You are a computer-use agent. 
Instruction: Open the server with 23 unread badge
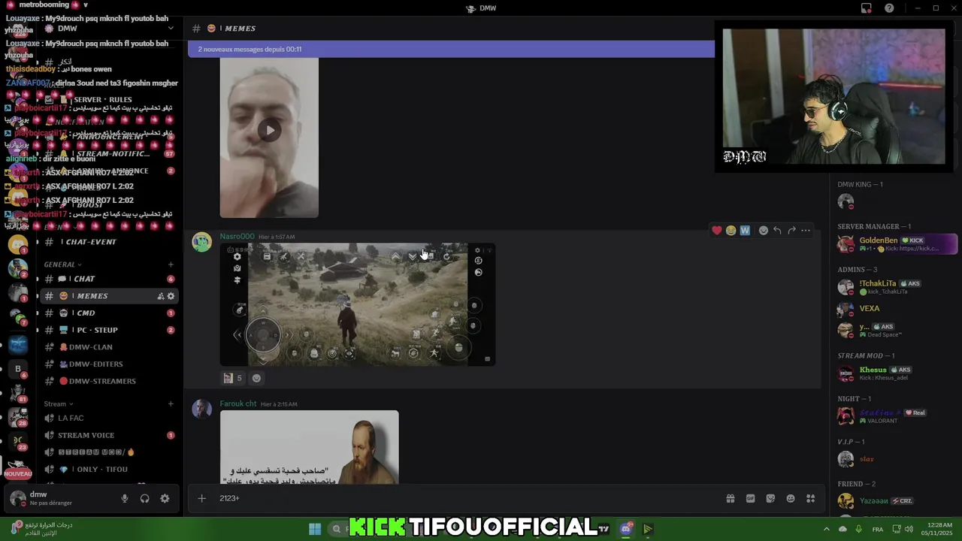(x=18, y=442)
